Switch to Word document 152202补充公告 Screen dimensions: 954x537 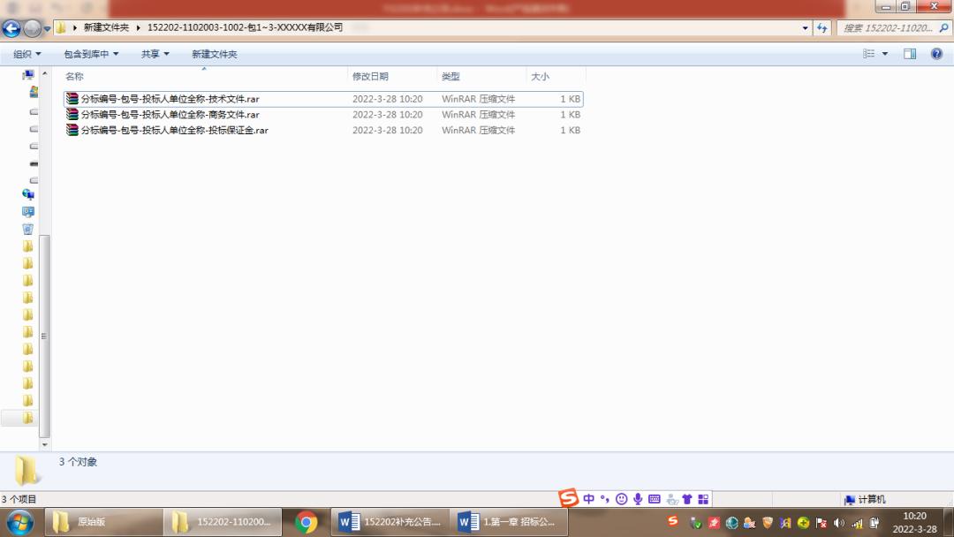[390, 522]
